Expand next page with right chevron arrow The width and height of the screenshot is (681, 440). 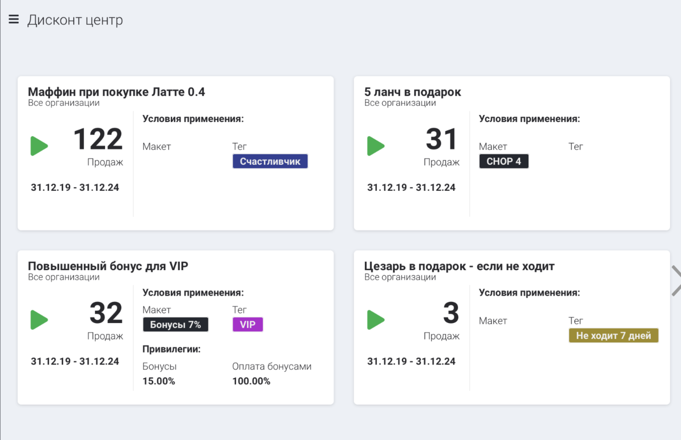[675, 281]
